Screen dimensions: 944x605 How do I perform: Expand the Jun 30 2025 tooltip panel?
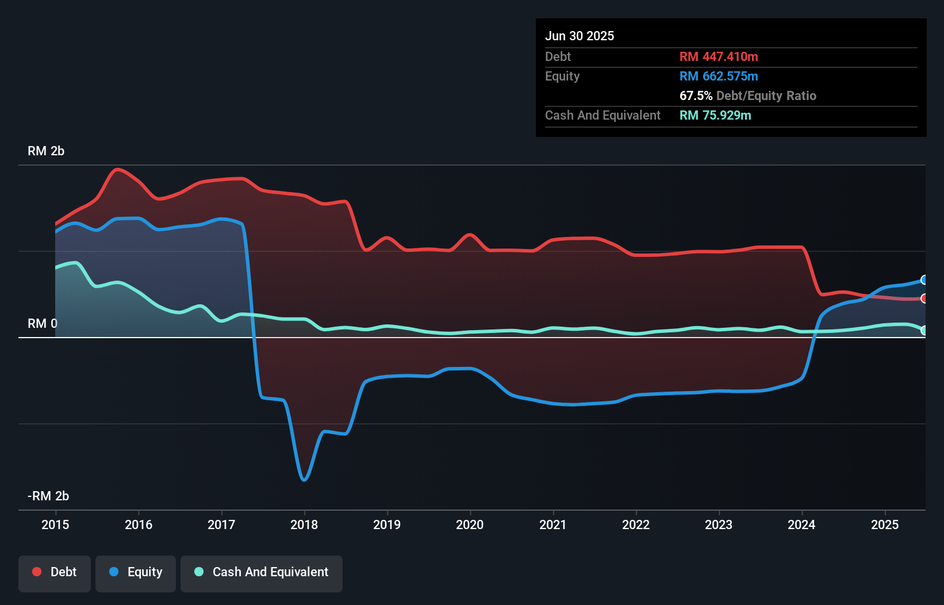580,36
